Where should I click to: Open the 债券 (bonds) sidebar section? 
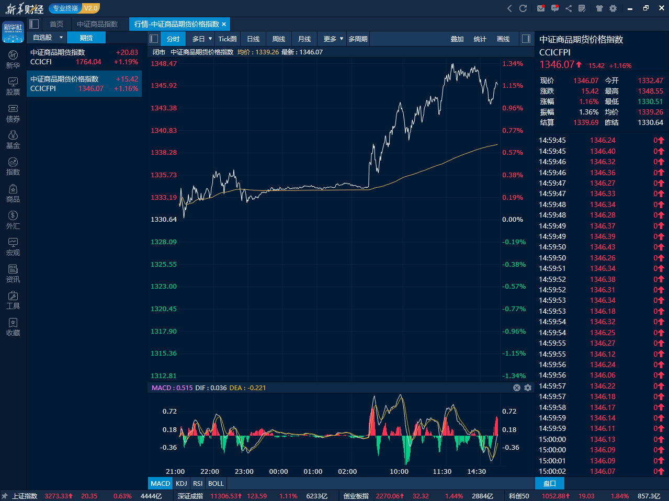coord(13,113)
